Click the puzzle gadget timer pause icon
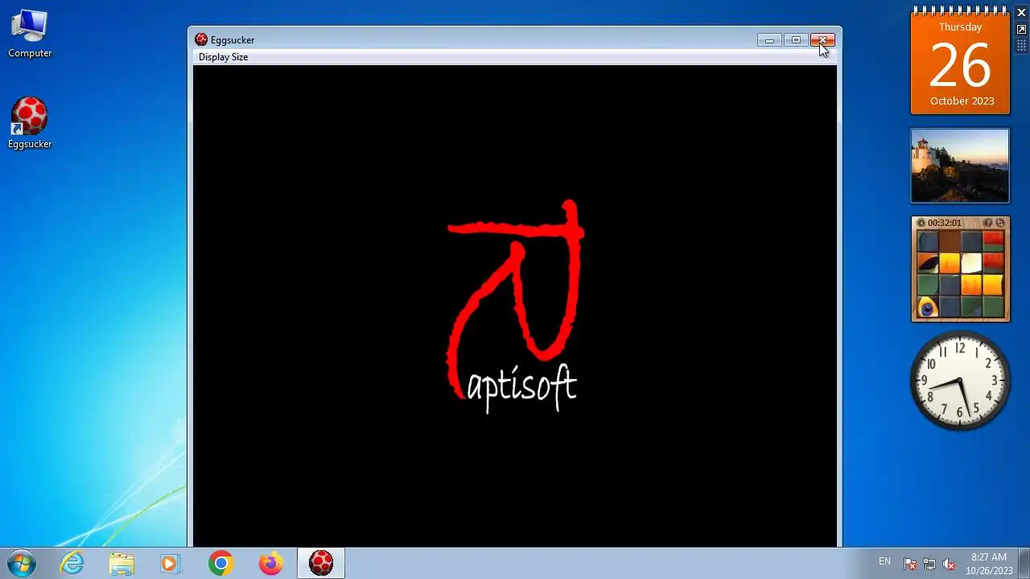The width and height of the screenshot is (1030, 579). click(x=921, y=223)
